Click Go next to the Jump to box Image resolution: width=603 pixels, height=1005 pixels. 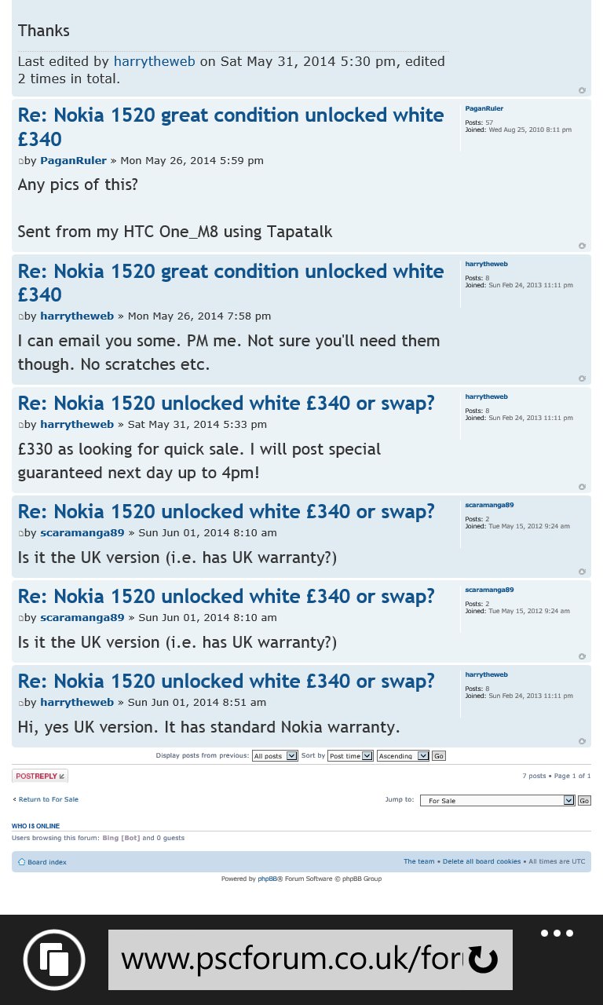click(x=584, y=800)
